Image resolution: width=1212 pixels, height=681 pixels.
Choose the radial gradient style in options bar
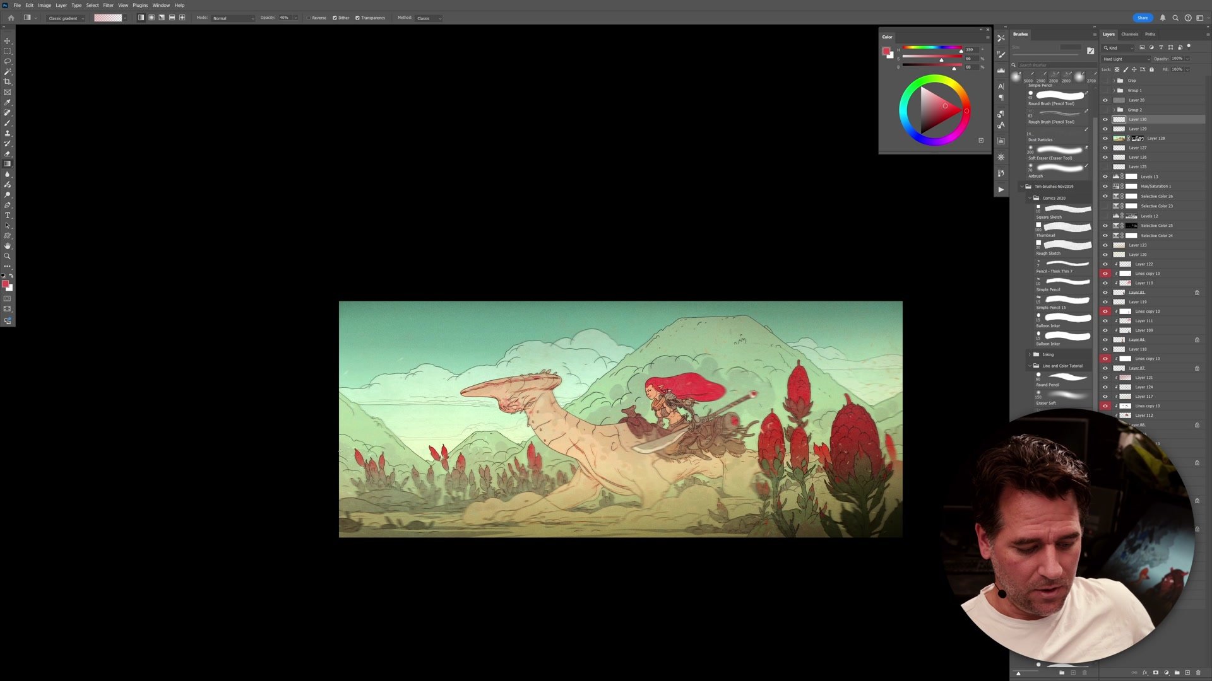pos(152,18)
